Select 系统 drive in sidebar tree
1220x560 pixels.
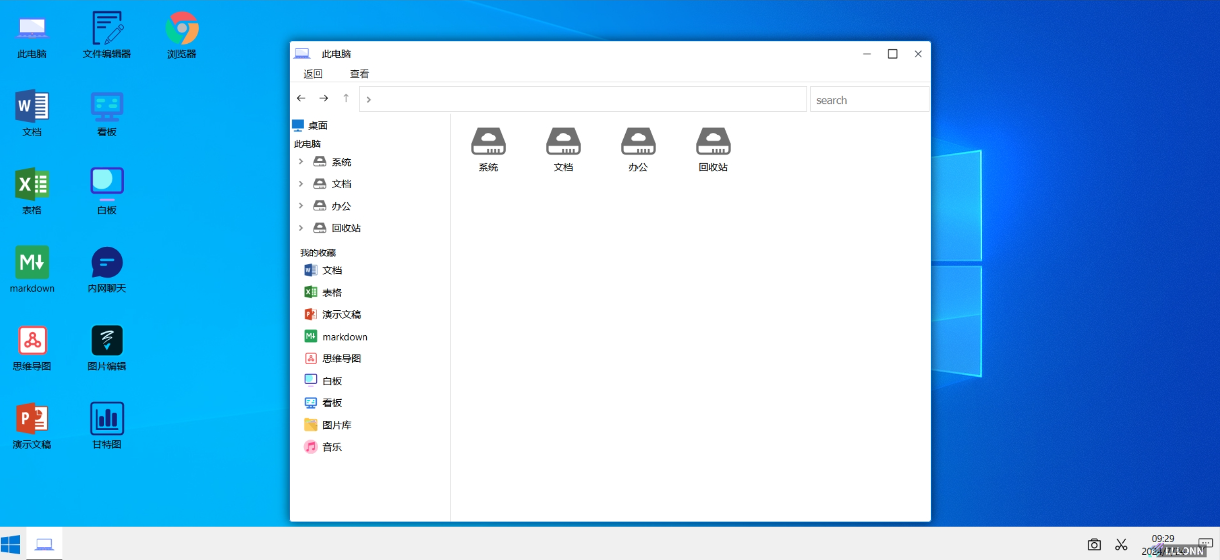click(x=332, y=162)
